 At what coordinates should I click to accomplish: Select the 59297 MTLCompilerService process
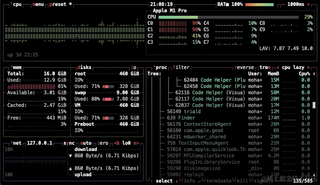[x=230, y=156]
